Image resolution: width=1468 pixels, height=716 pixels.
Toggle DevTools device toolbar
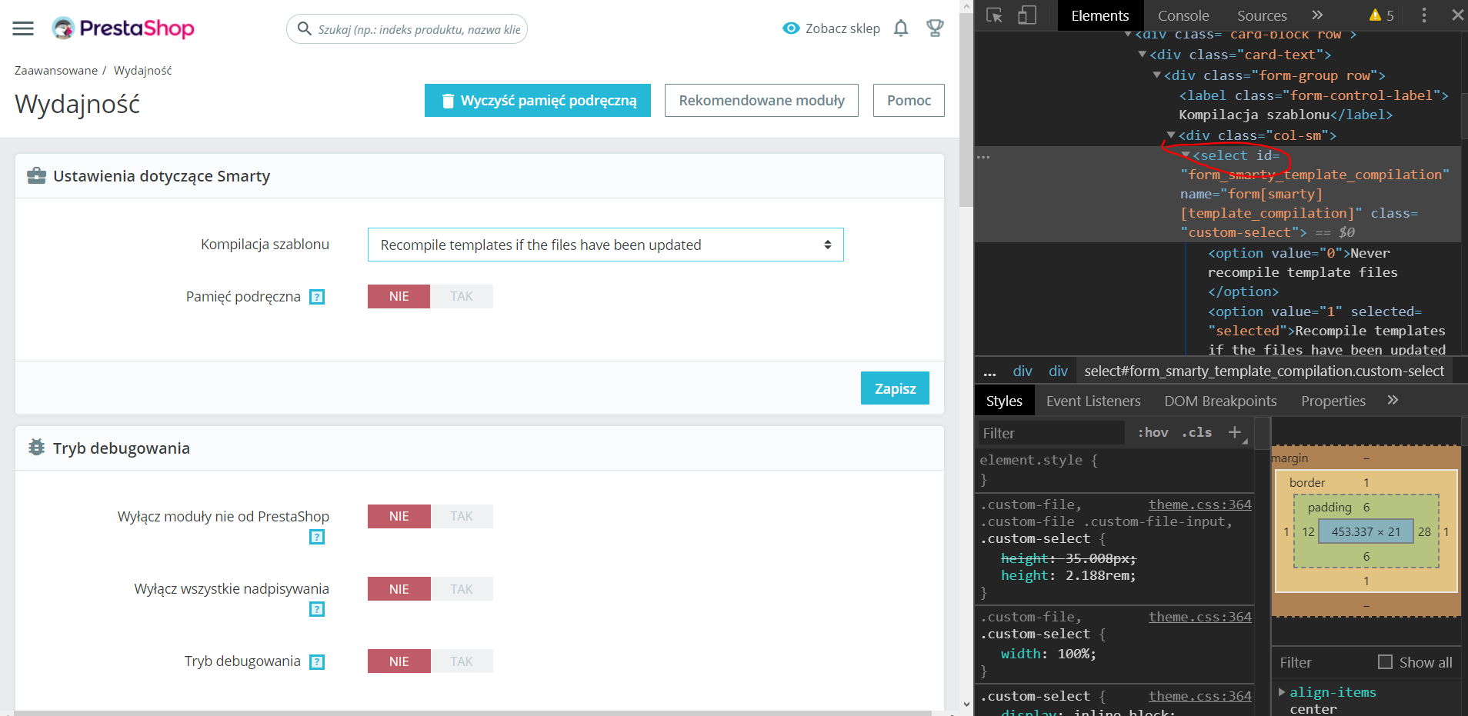(1027, 15)
